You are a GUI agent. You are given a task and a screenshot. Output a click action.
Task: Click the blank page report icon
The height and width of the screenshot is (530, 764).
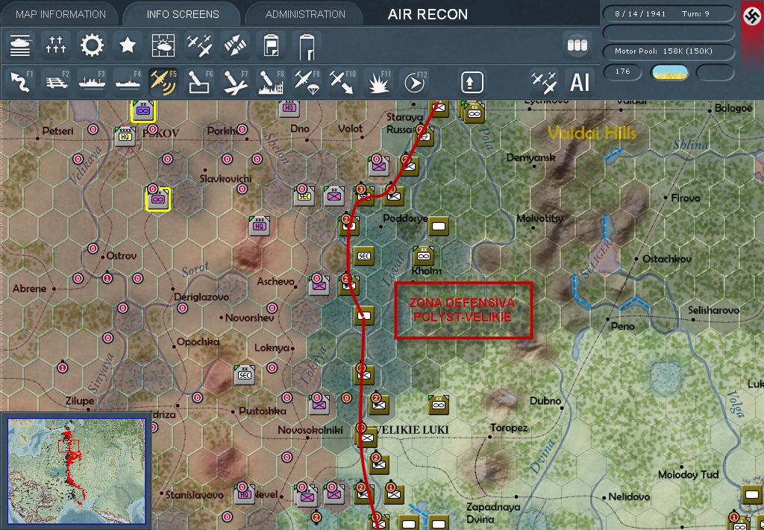click(x=307, y=46)
